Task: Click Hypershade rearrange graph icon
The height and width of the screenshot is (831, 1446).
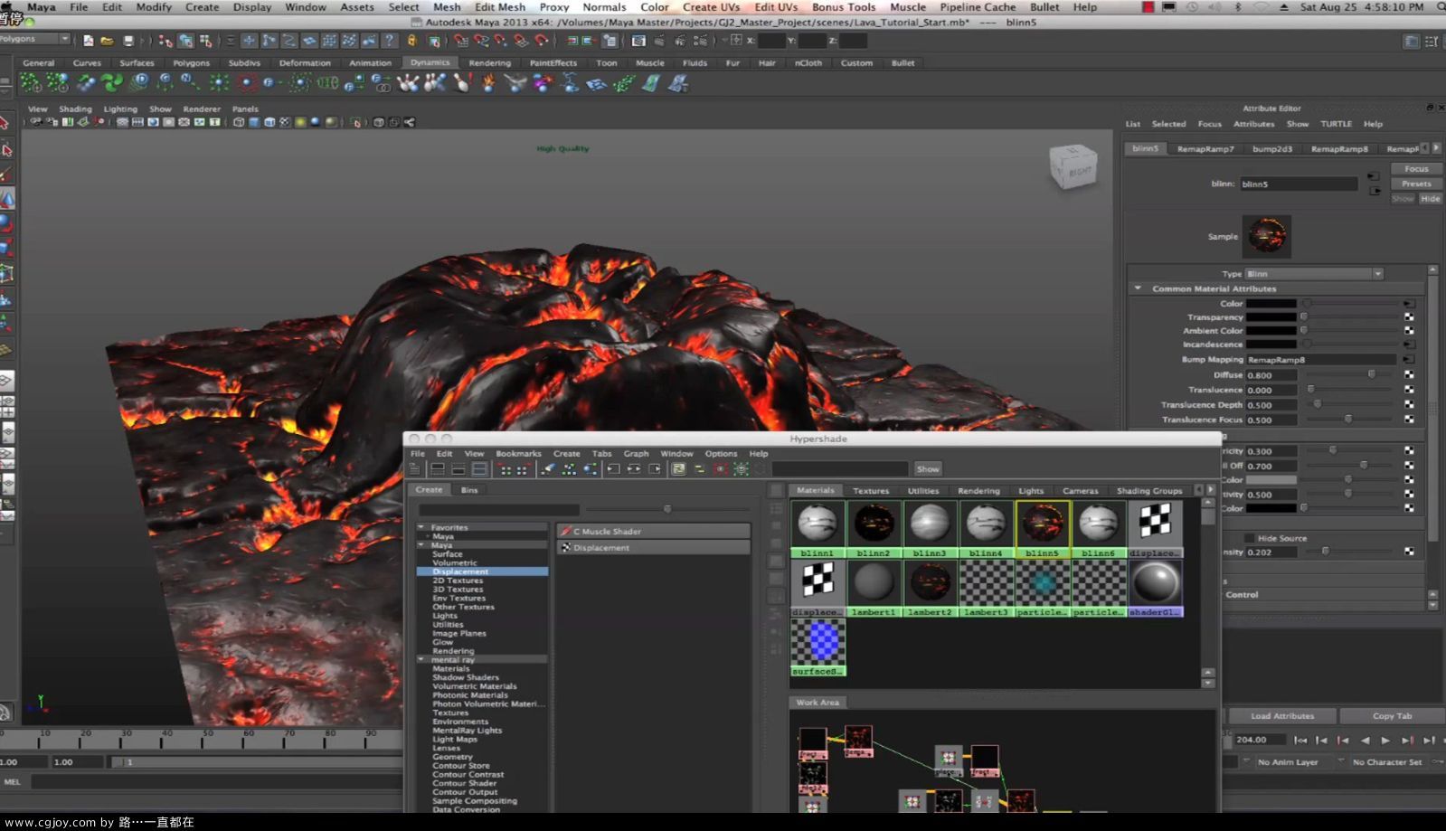Action: click(x=569, y=469)
